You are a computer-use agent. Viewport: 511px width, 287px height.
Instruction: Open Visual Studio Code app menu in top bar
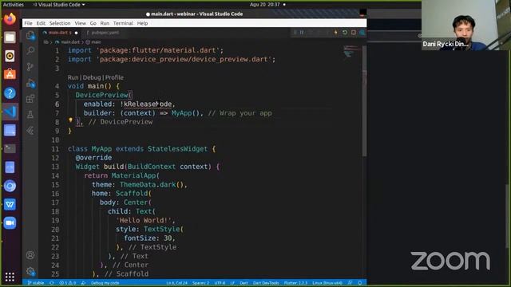coord(59,5)
